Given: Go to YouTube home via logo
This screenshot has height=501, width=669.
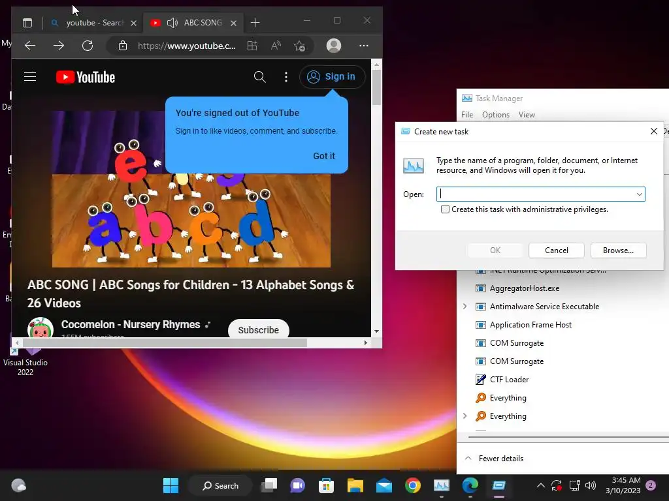Looking at the screenshot, I should [86, 77].
